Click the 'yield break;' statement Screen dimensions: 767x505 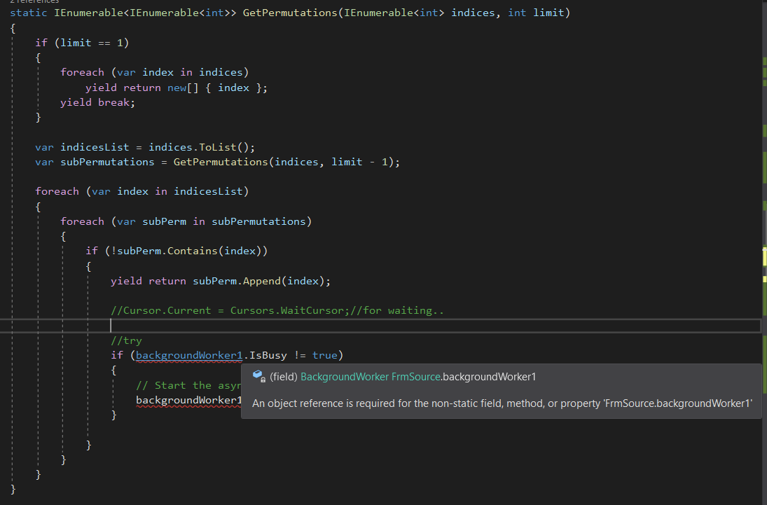pos(98,102)
